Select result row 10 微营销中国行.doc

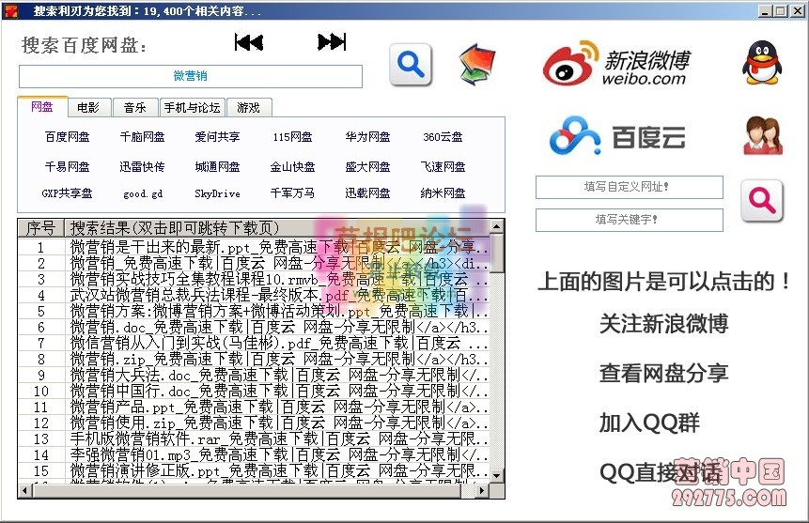pyautogui.click(x=254, y=391)
